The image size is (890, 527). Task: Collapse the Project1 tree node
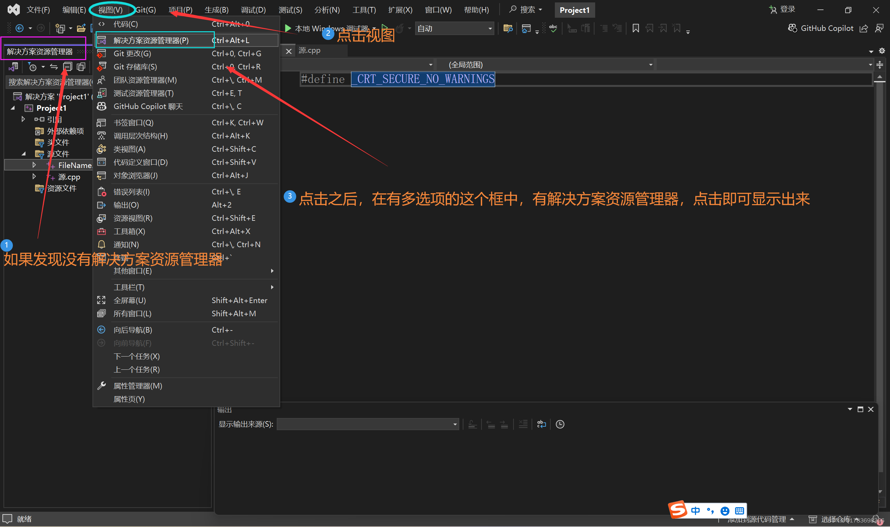click(13, 108)
